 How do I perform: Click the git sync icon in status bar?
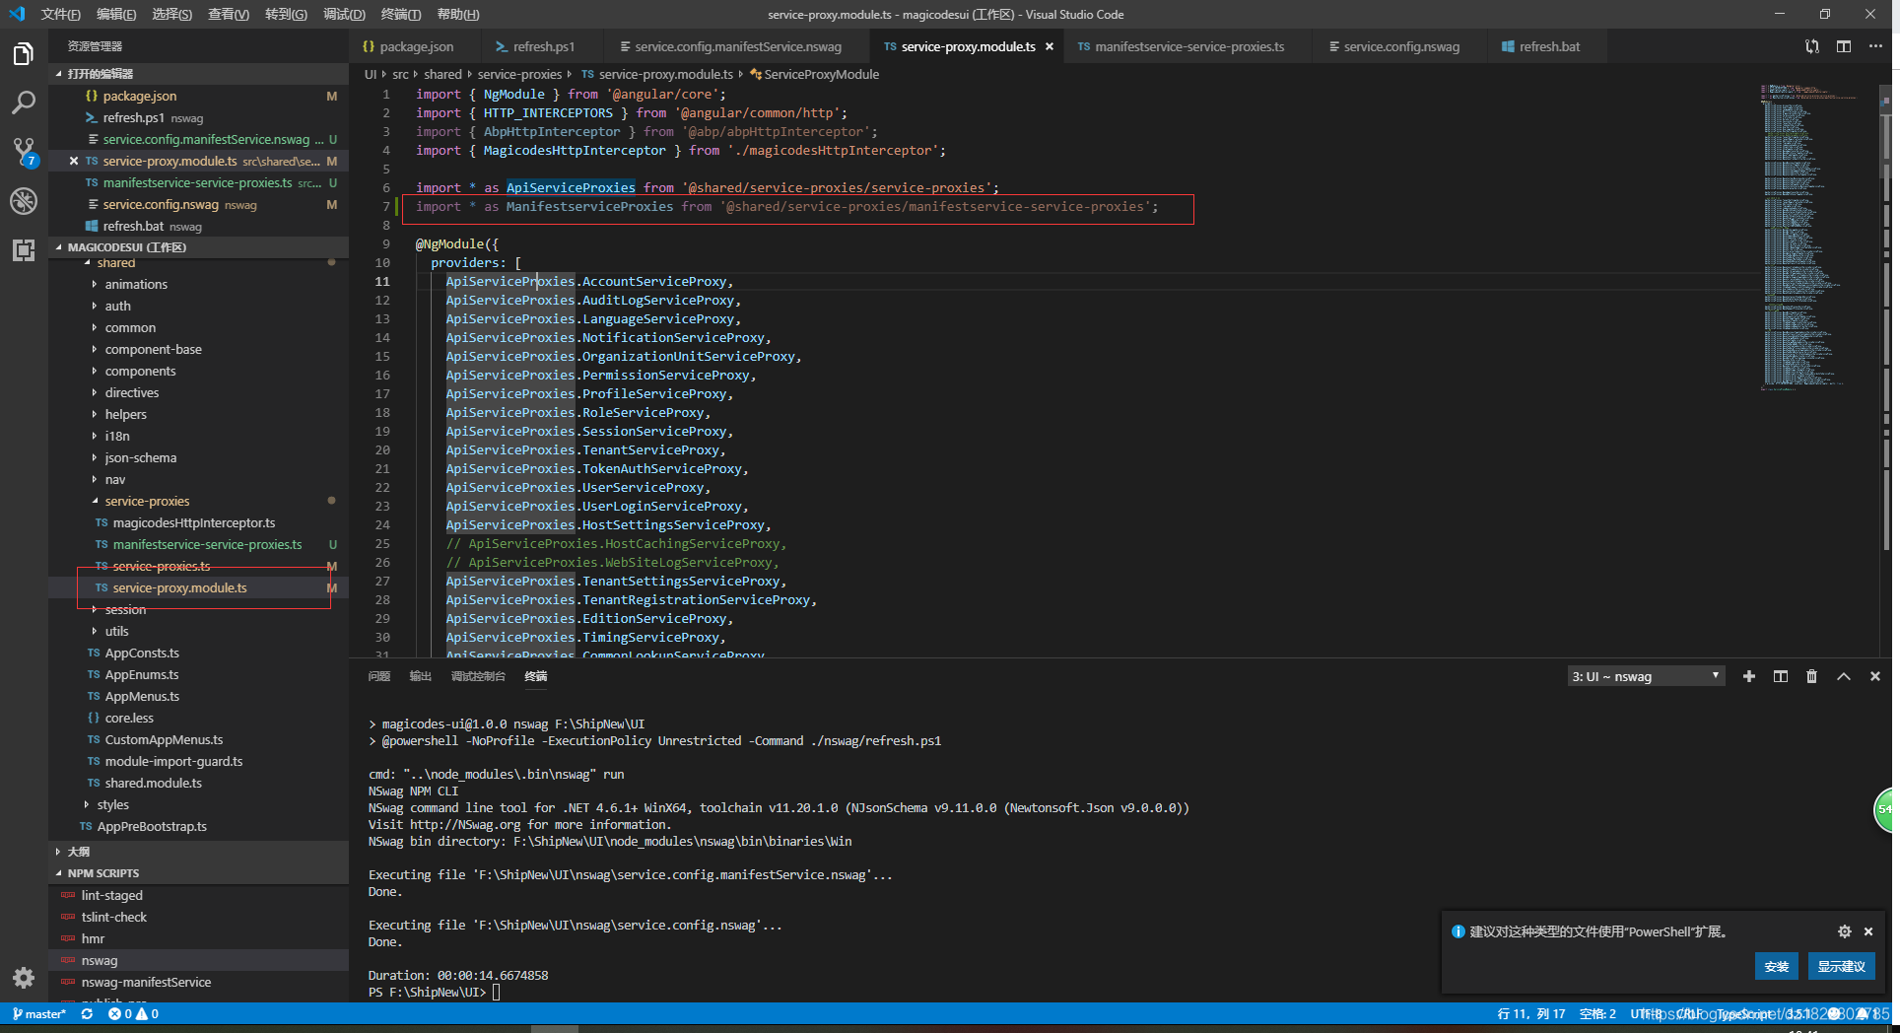coord(87,1013)
